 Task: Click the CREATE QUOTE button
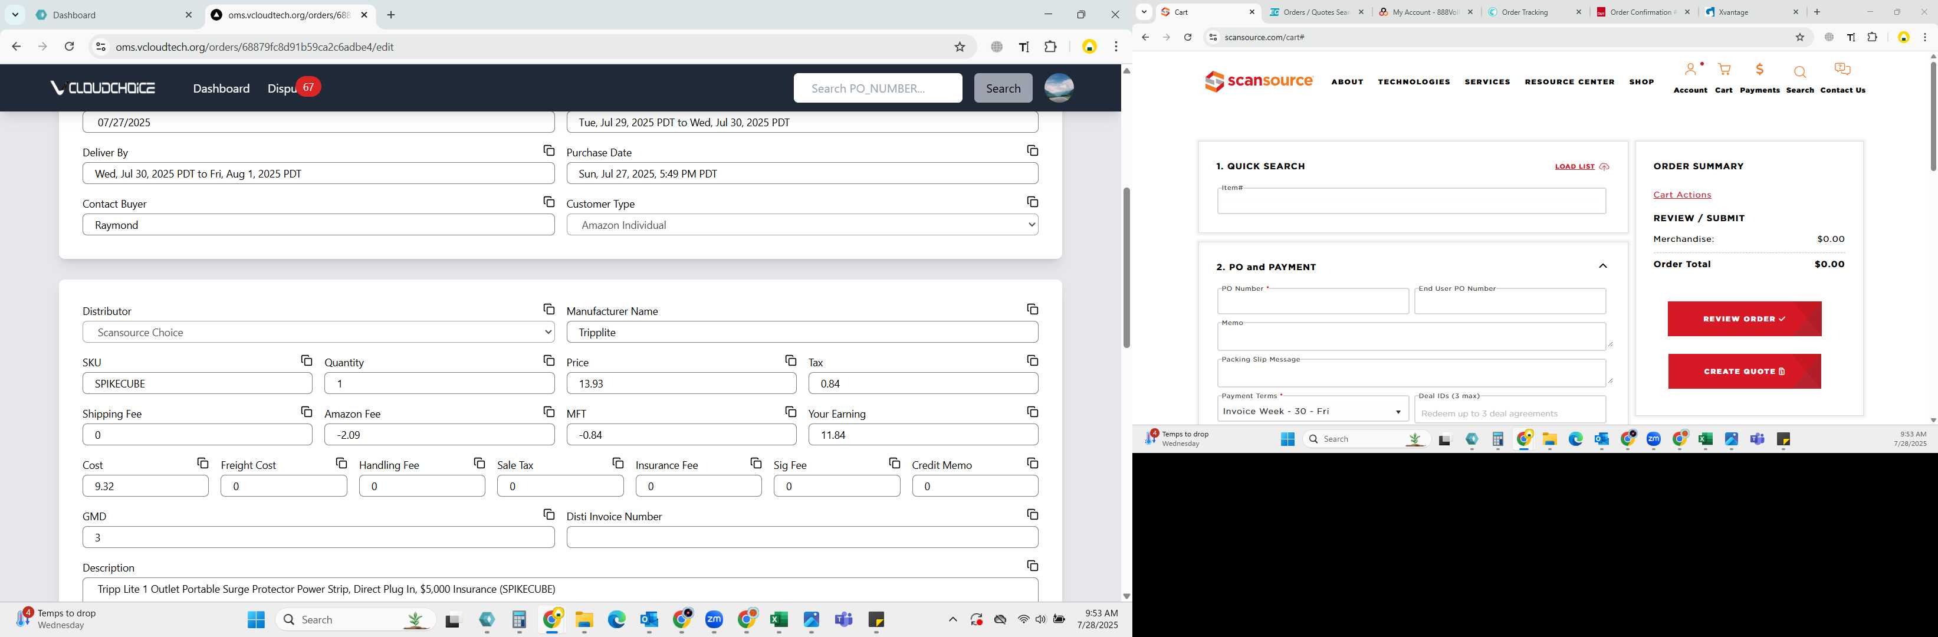click(1744, 372)
